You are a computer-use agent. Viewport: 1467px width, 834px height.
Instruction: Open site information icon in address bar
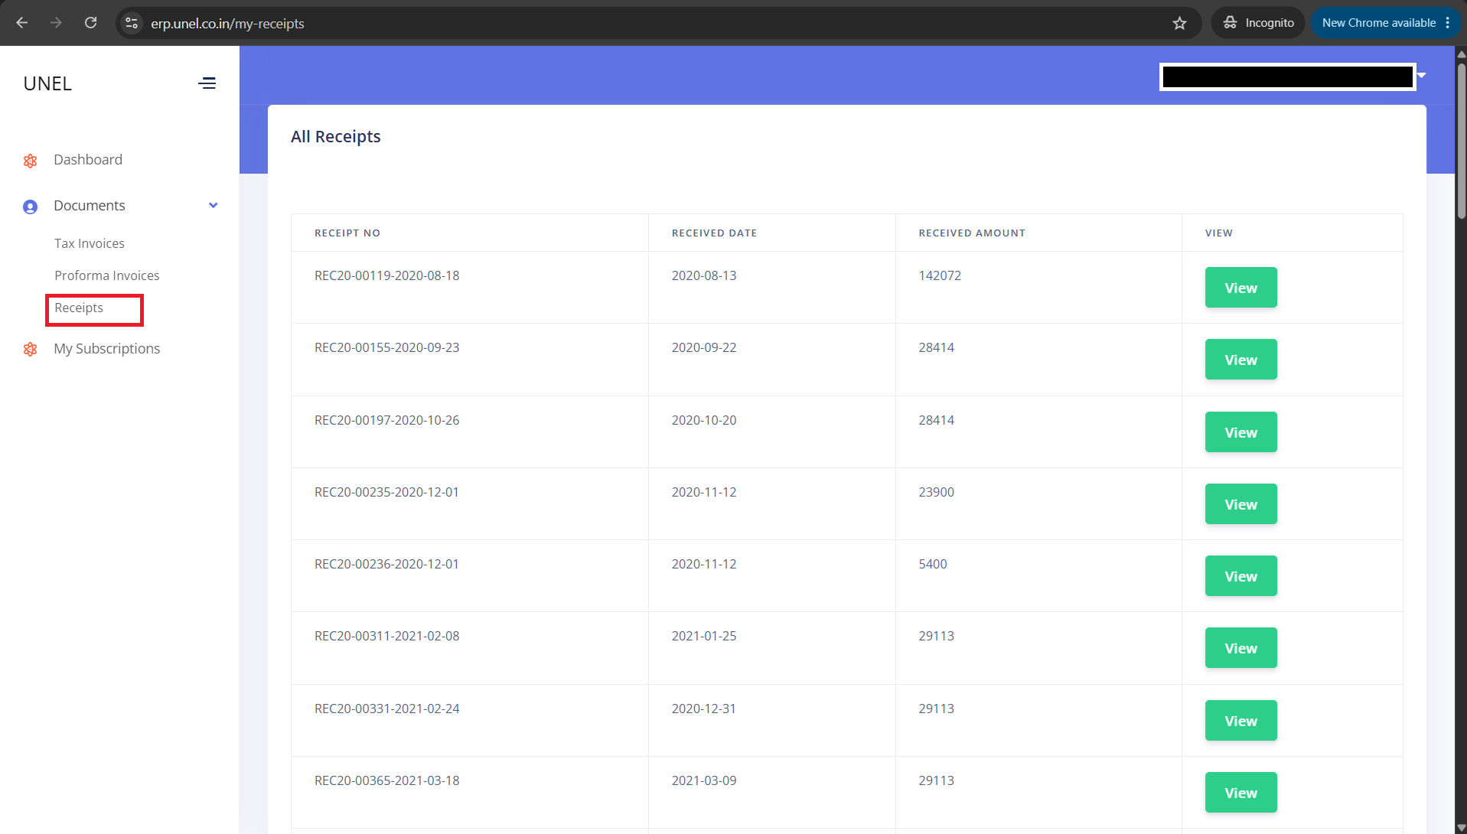(132, 23)
